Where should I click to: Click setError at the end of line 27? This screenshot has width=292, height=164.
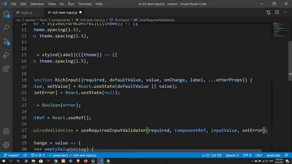point(252,130)
